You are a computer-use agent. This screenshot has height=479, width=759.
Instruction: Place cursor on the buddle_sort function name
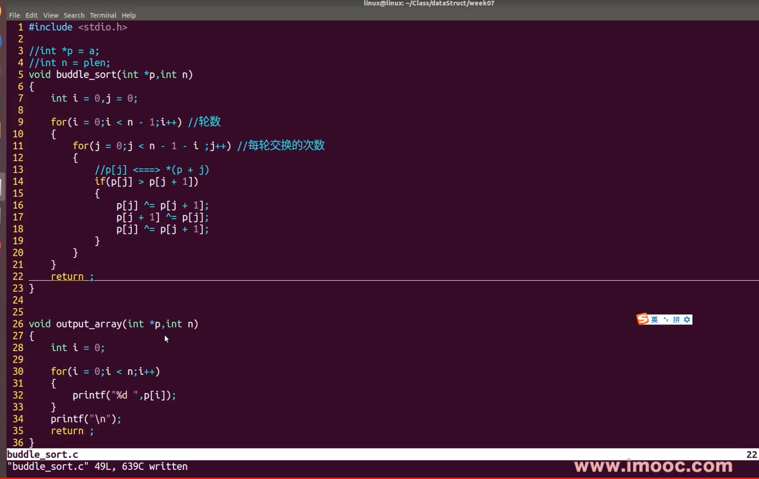[x=86, y=75]
